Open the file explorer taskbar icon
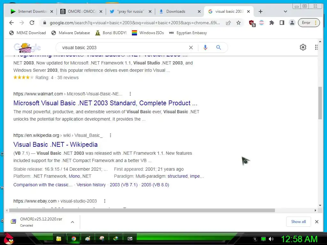Screen dimensions: 327x245 59,239
